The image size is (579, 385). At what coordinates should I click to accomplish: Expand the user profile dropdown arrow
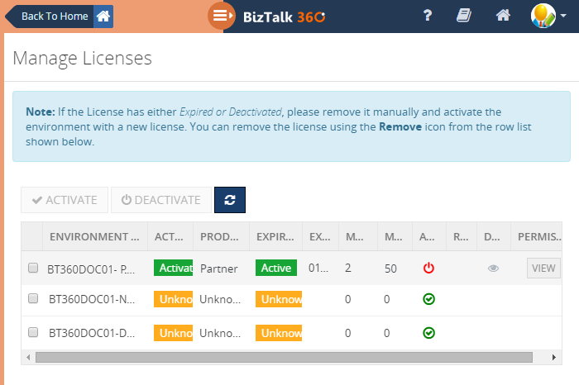(563, 16)
